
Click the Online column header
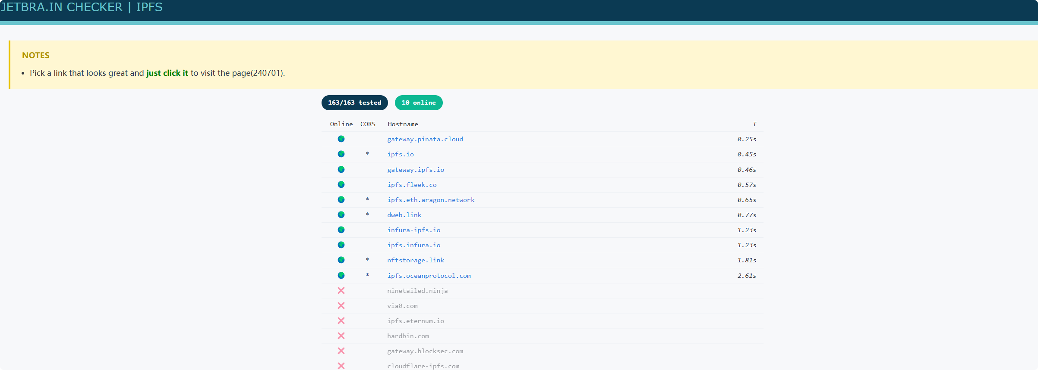tap(341, 124)
